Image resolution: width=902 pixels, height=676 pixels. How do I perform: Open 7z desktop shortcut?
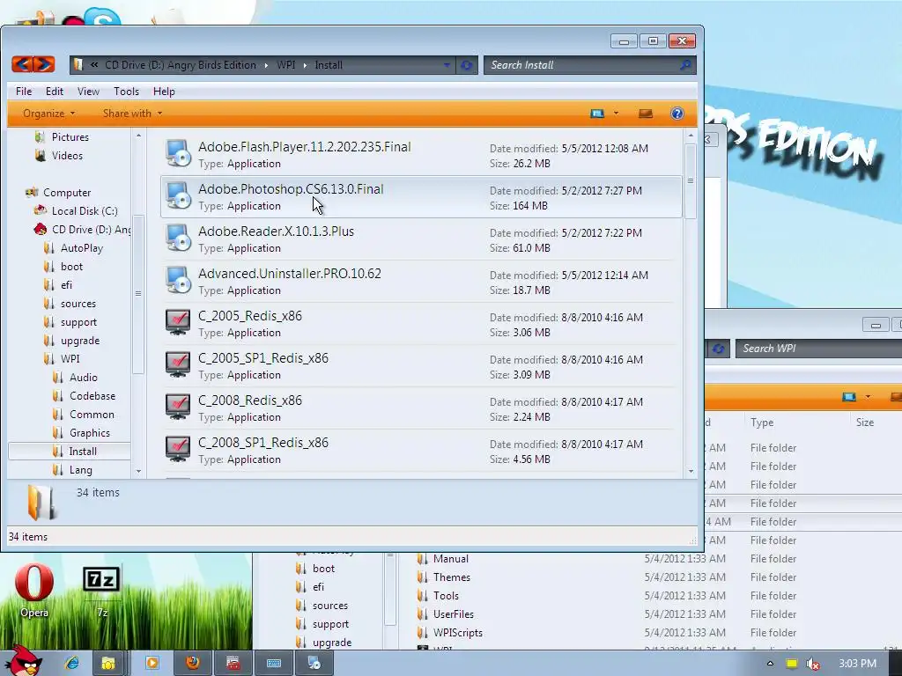tap(102, 591)
